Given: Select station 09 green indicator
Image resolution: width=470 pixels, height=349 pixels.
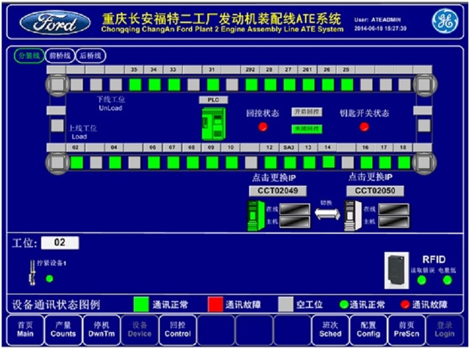Looking at the screenshot, I should (212, 163).
